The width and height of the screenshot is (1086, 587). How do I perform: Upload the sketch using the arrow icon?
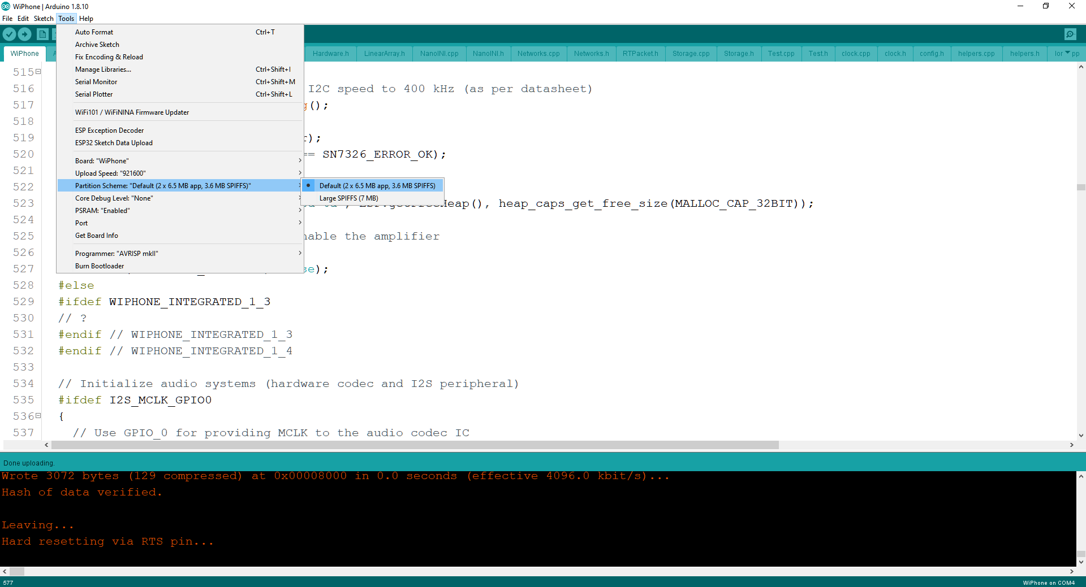pyautogui.click(x=24, y=34)
